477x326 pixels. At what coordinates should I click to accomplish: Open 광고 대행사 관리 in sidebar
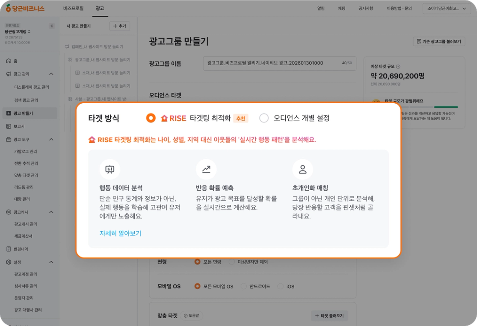click(x=28, y=310)
